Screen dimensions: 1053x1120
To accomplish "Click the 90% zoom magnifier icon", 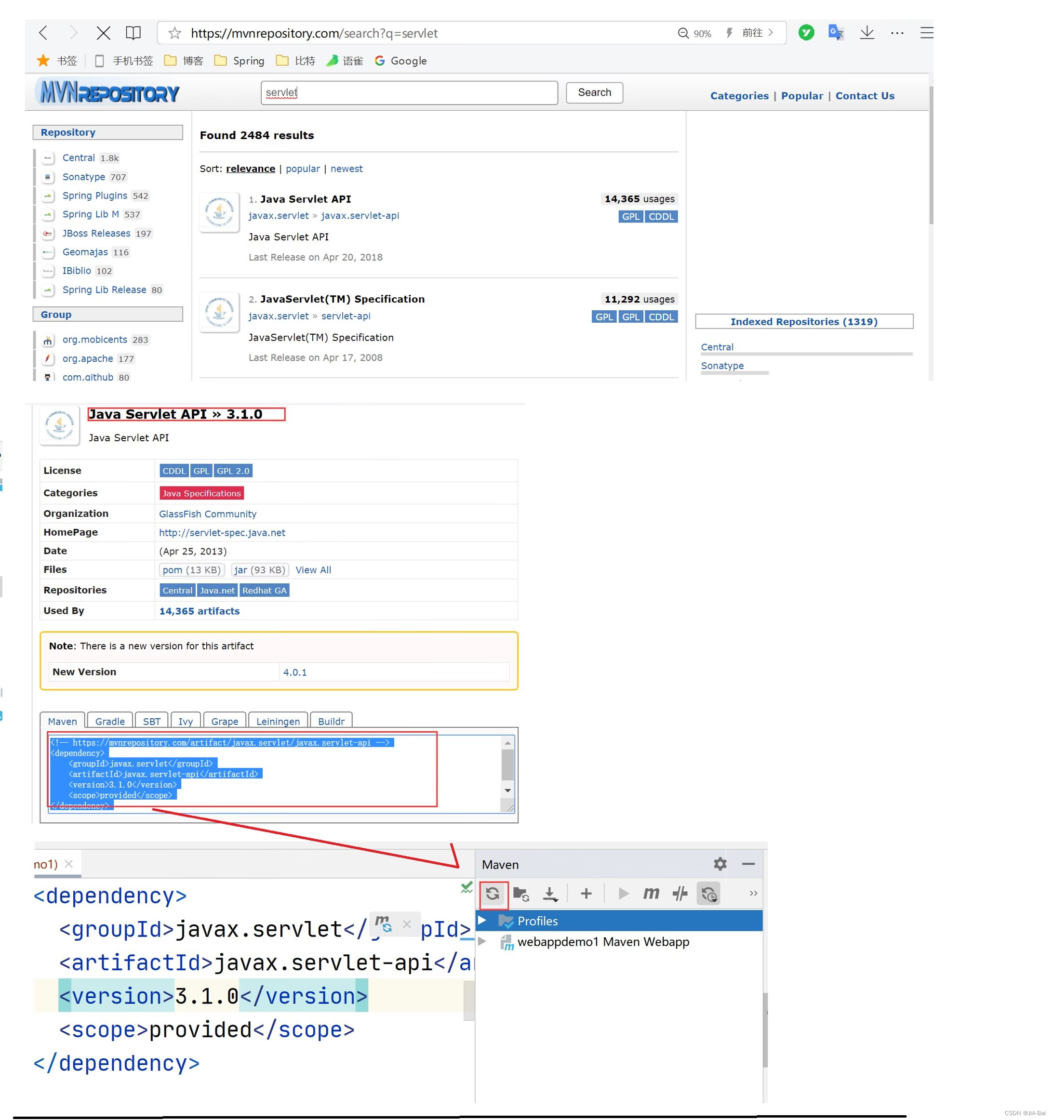I will (683, 33).
